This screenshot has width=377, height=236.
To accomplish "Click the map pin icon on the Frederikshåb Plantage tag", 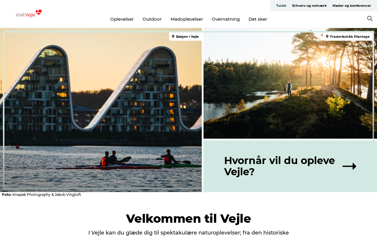I will coord(327,37).
